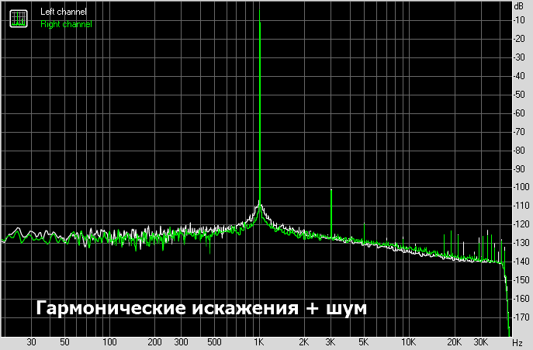Click the 1 kHz fundamental peak
This screenshot has width=533, height=350.
coord(260,109)
